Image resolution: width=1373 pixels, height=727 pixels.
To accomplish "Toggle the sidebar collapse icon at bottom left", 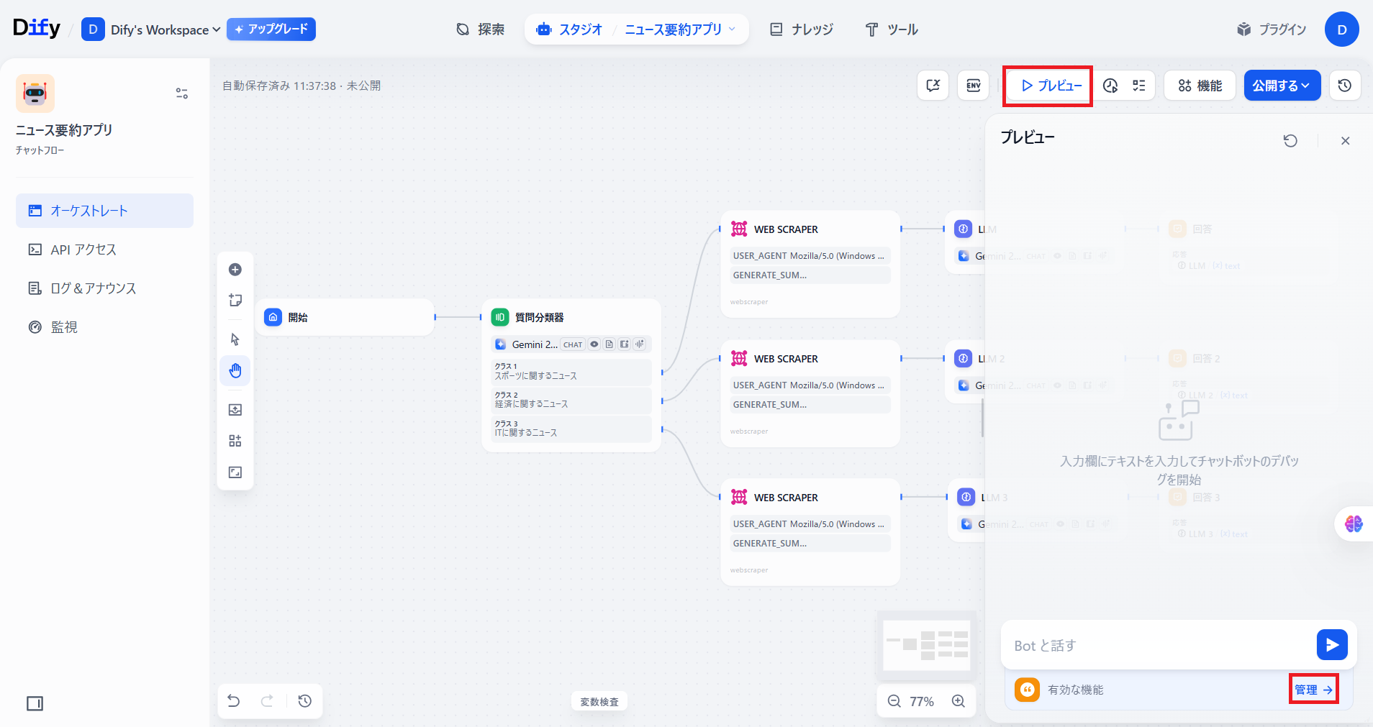I will click(35, 703).
